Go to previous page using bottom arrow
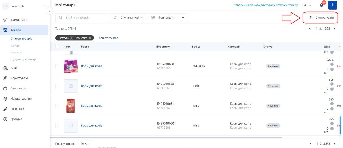Image resolution: width=343 pixels, height=148 pixels. pos(311,144)
